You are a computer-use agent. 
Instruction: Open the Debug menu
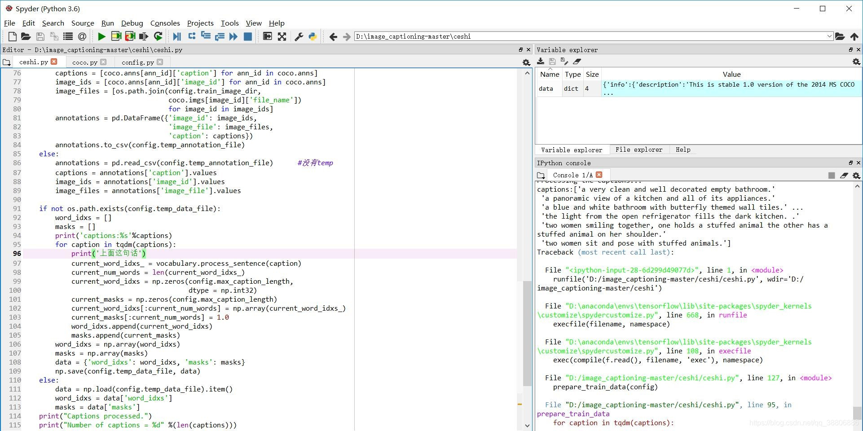tap(132, 23)
